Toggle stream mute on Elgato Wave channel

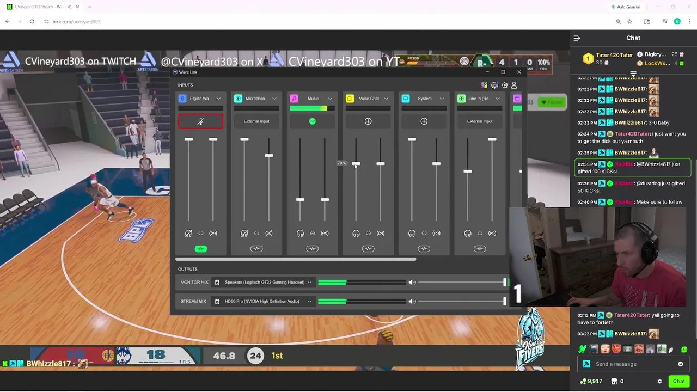(213, 234)
